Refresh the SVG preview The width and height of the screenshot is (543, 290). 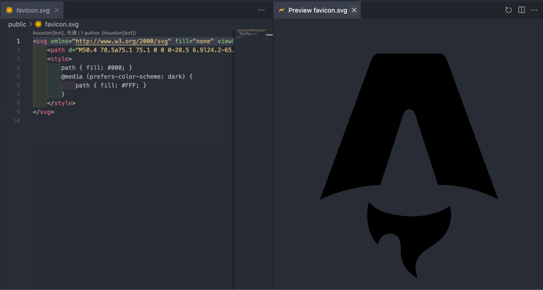point(508,10)
